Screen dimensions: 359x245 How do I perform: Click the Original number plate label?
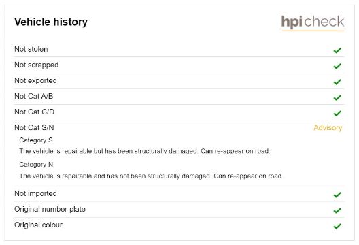[50, 209]
